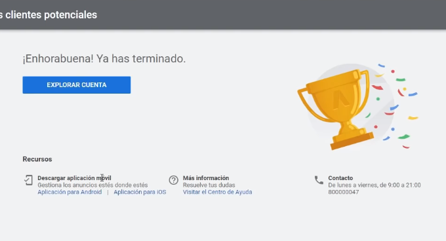
Task: Open the Aplicación para Android link
Action: [x=70, y=192]
